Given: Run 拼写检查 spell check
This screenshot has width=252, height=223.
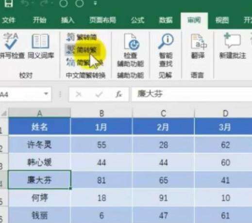Looking at the screenshot, I should pos(12,46).
